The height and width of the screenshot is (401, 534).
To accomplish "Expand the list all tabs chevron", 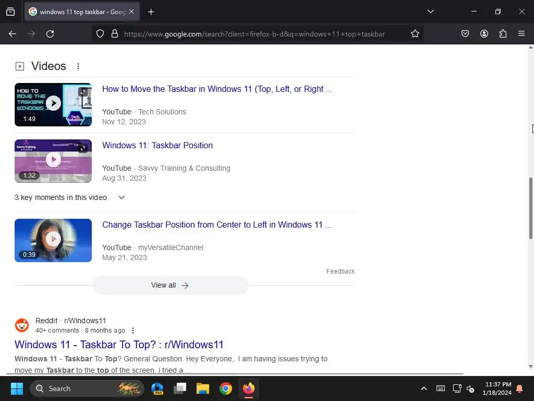I will click(430, 11).
